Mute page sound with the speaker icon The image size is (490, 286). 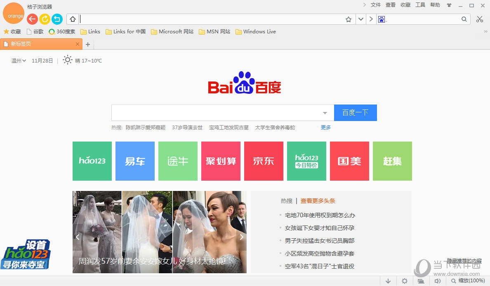click(x=438, y=281)
